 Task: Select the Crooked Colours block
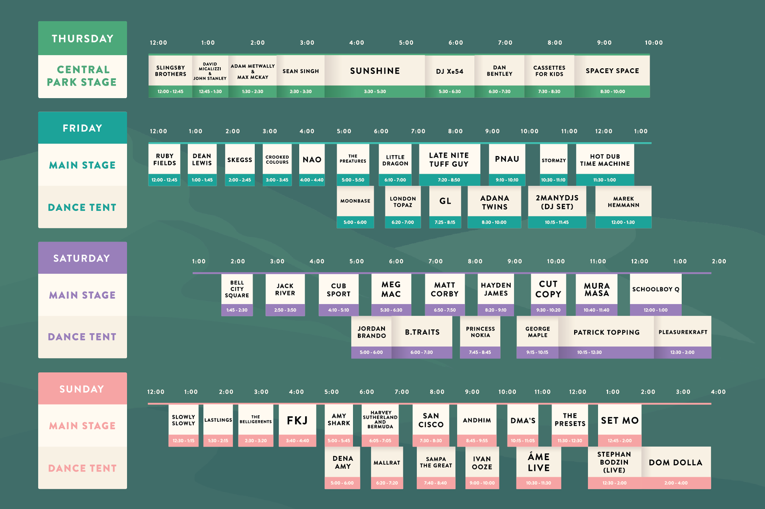277,165
